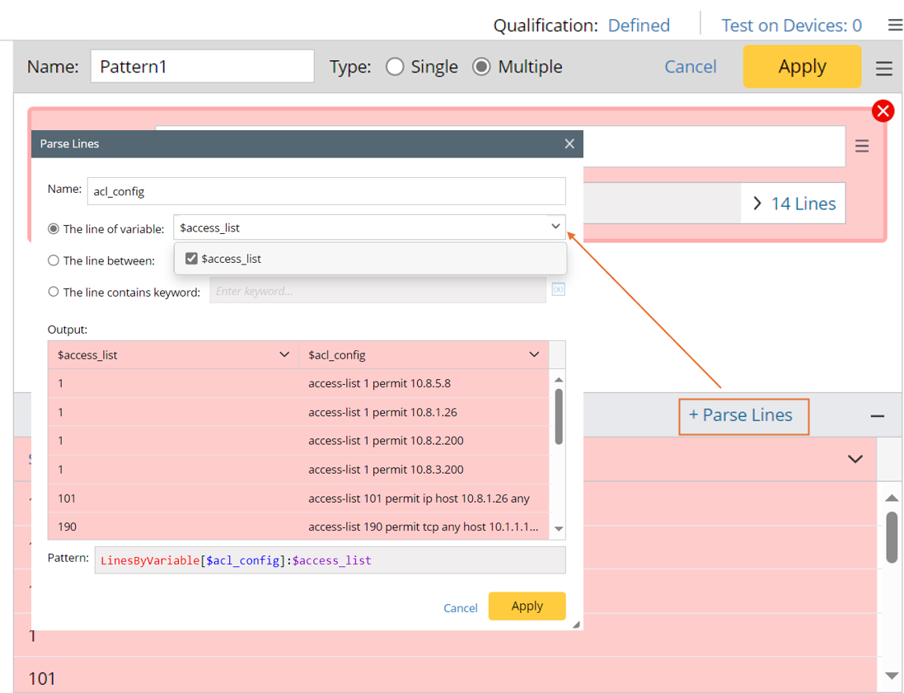
Task: Click the + Parse Lines button
Action: click(x=743, y=415)
